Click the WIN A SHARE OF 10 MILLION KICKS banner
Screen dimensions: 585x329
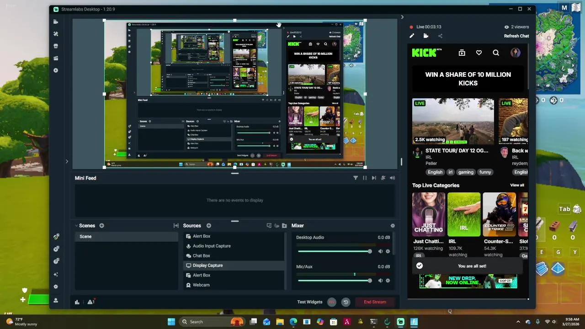468,79
